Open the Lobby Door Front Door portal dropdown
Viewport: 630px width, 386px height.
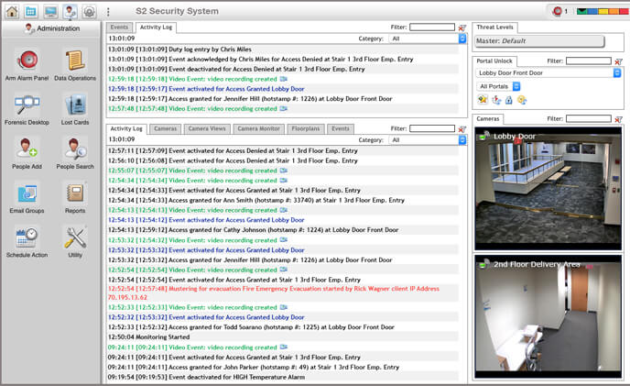pyautogui.click(x=549, y=72)
